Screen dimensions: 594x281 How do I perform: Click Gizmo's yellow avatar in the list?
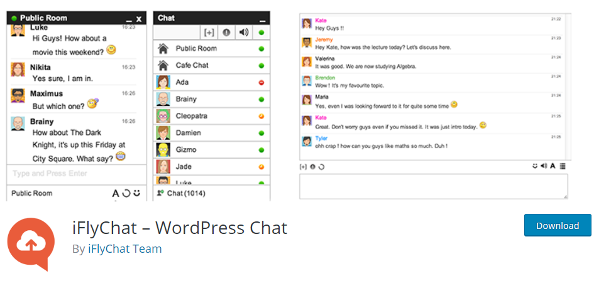(x=163, y=150)
